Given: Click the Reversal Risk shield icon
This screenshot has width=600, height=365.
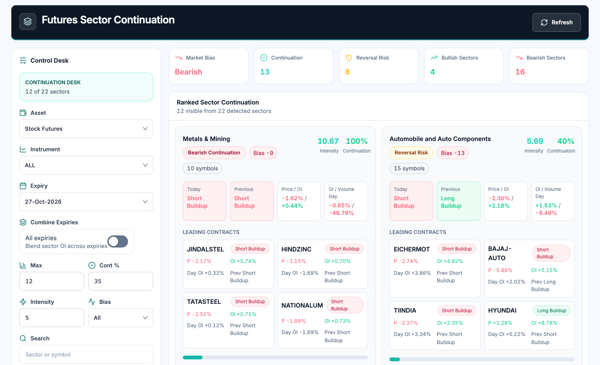Looking at the screenshot, I should (x=349, y=58).
